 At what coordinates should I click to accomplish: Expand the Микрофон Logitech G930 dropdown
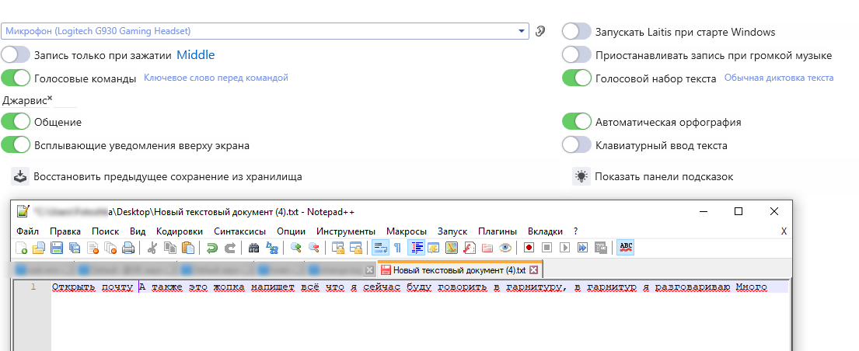click(521, 31)
